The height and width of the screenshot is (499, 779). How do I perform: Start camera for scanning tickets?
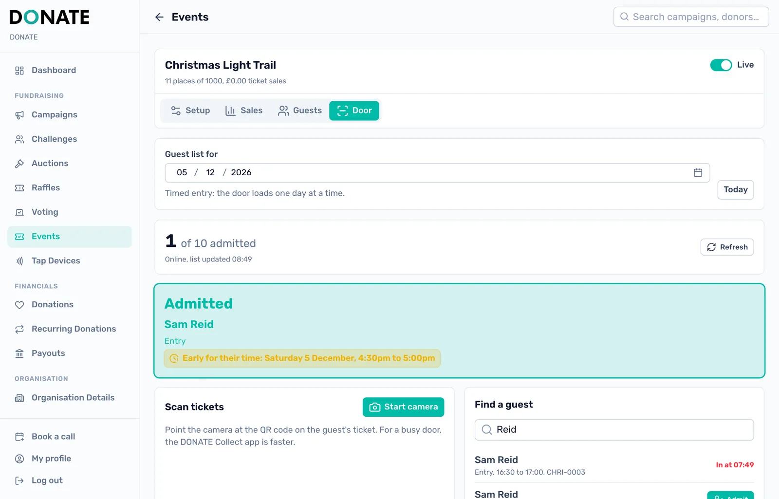click(x=403, y=407)
